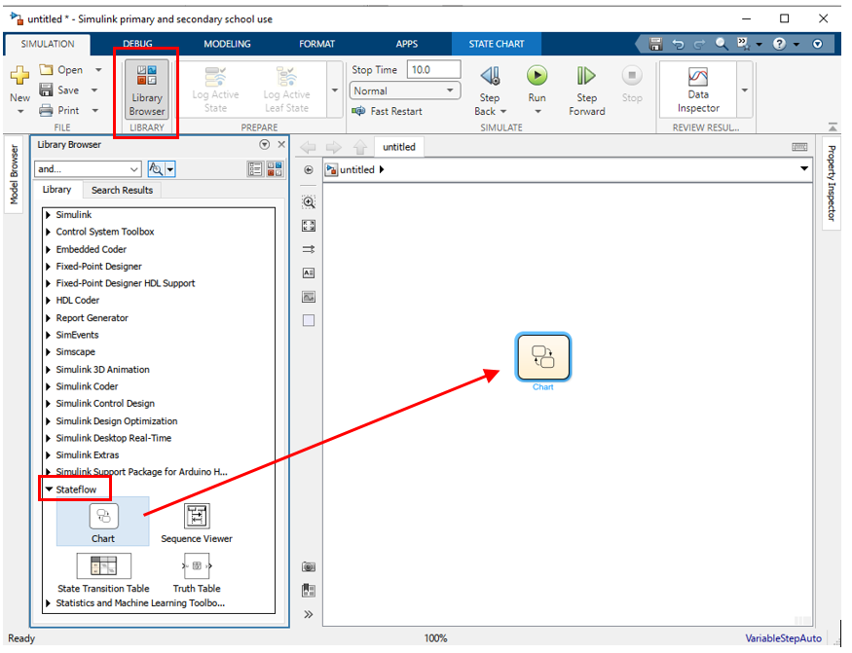Click the Stop simulation button
The image size is (852, 653).
pos(632,85)
